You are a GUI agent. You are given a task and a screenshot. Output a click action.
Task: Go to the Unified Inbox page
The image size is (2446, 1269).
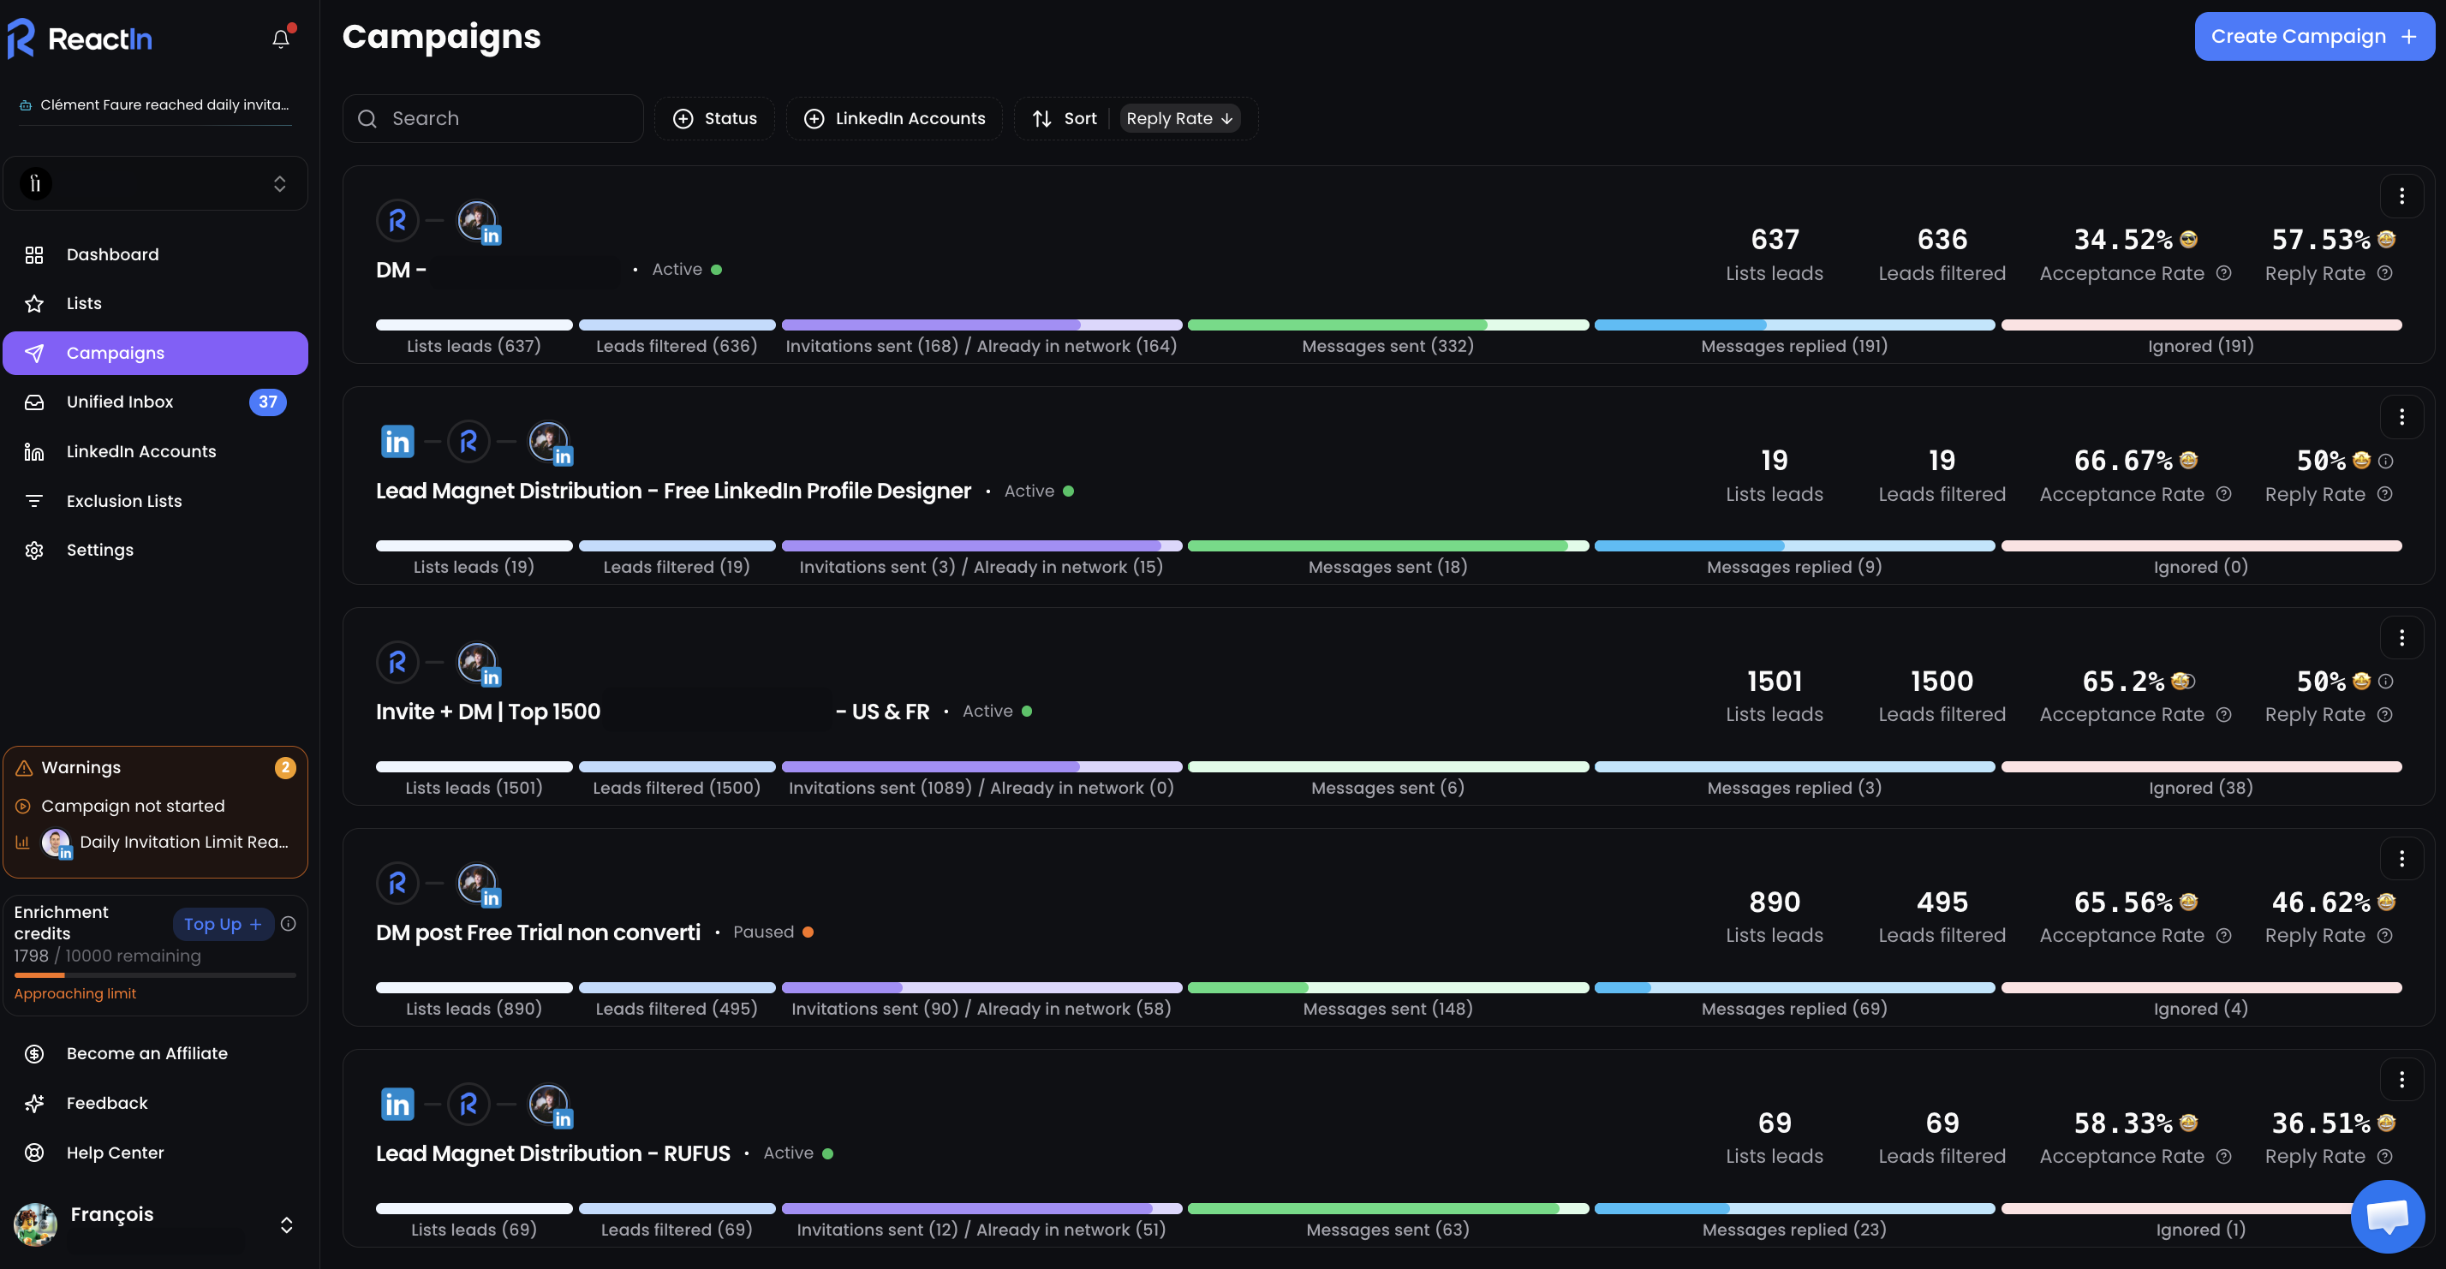coord(120,402)
